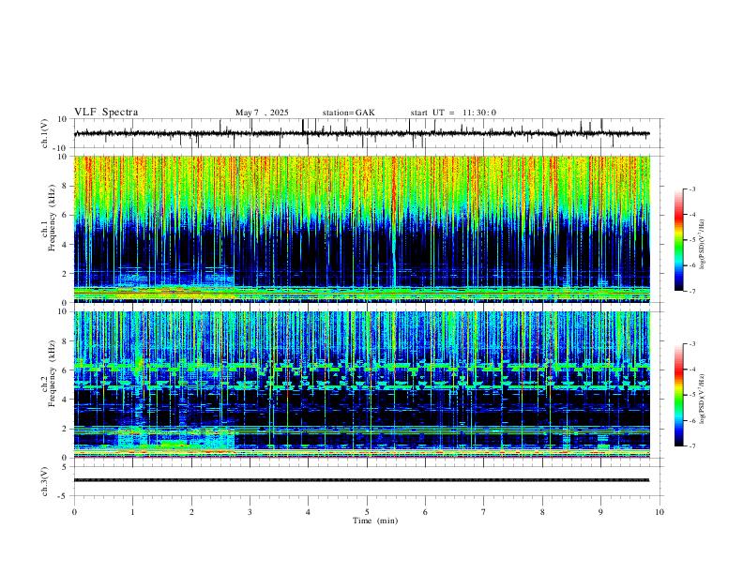This screenshot has width=743, height=574.
Task: Click the ch.3 black waveform band
Action: (361, 480)
